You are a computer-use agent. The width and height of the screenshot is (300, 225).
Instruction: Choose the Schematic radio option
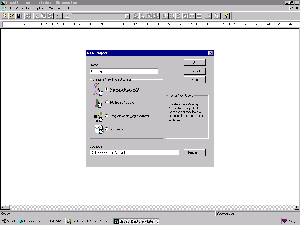point(107,129)
